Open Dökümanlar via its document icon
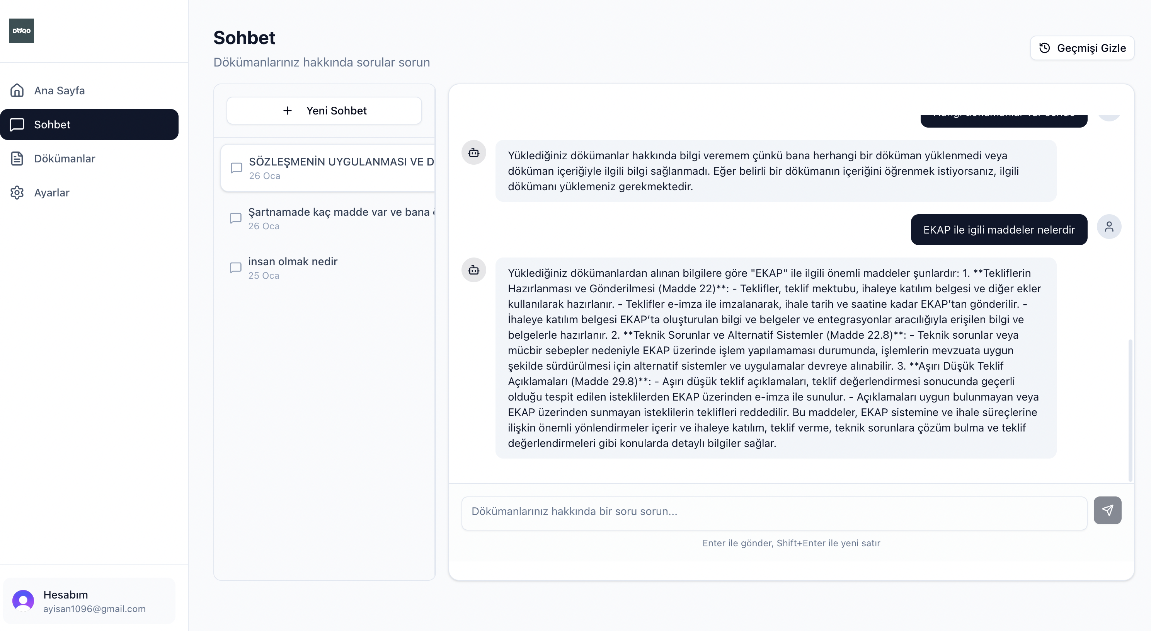This screenshot has width=1151, height=631. click(17, 158)
